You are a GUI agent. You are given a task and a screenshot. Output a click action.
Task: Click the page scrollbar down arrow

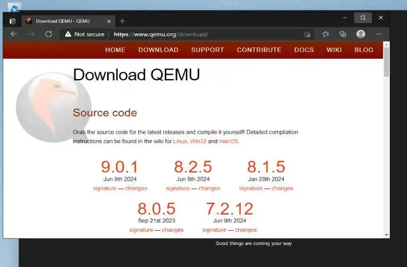click(x=386, y=235)
